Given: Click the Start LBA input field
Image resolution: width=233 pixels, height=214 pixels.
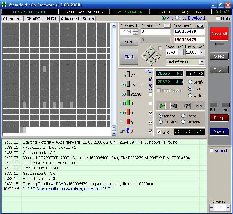Looking at the screenshot, I should tap(156, 31).
